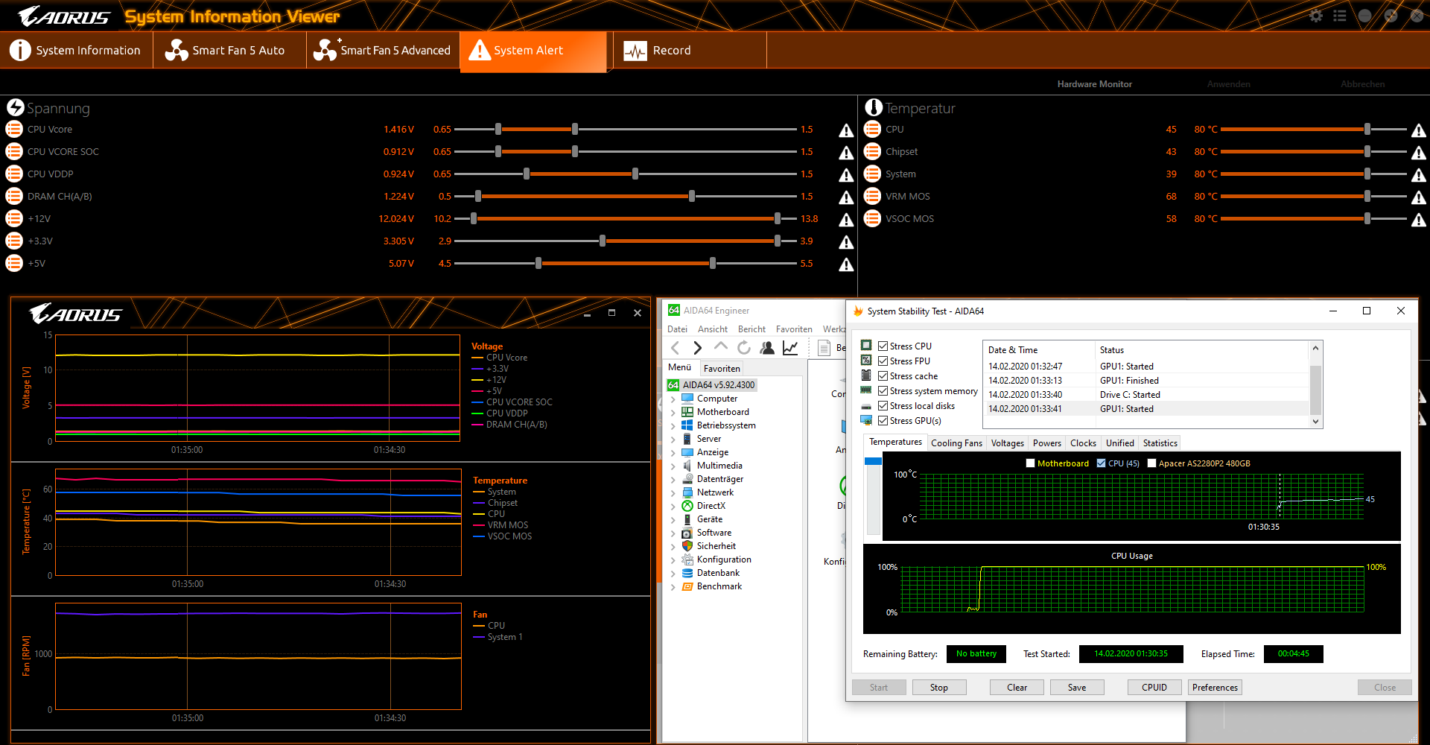Enable Apacer AS2280P2 480GB graph checkbox
This screenshot has width=1430, height=745.
click(1152, 463)
